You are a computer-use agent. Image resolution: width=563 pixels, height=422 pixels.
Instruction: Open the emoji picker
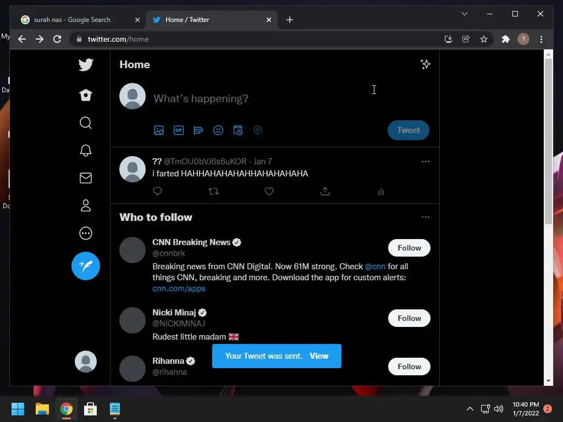(x=218, y=130)
